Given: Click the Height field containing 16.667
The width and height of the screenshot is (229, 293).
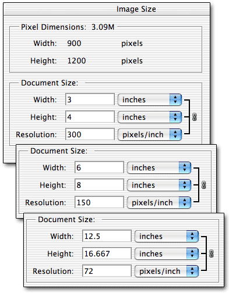Looking at the screenshot, I should pyautogui.click(x=107, y=253).
